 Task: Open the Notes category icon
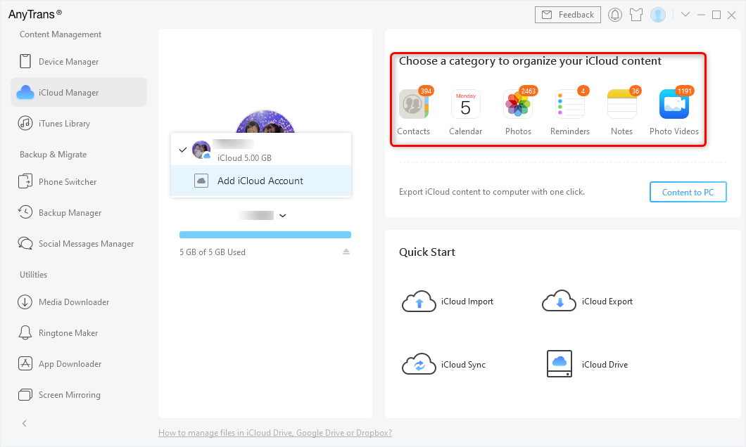[x=622, y=104]
